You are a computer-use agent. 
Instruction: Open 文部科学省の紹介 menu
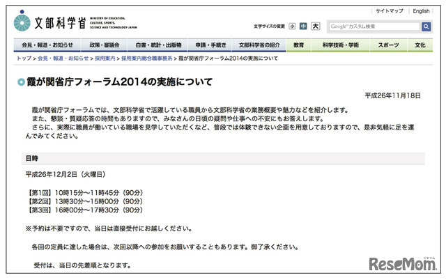(x=259, y=45)
